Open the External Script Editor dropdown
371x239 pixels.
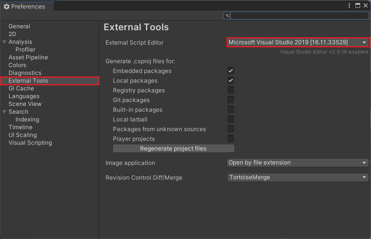pyautogui.click(x=297, y=42)
